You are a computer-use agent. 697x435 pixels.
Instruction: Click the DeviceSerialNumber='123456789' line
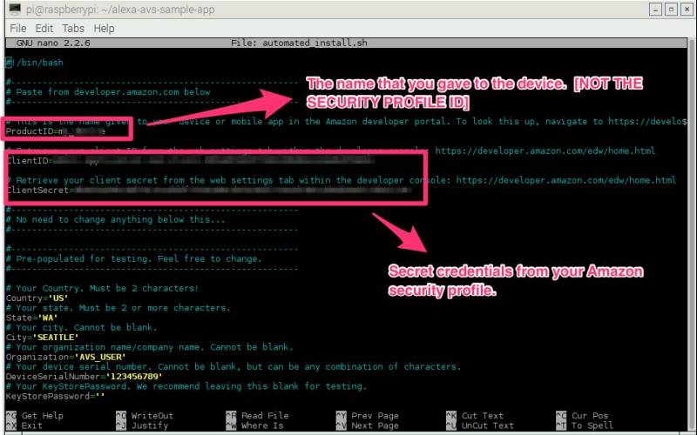click(84, 377)
